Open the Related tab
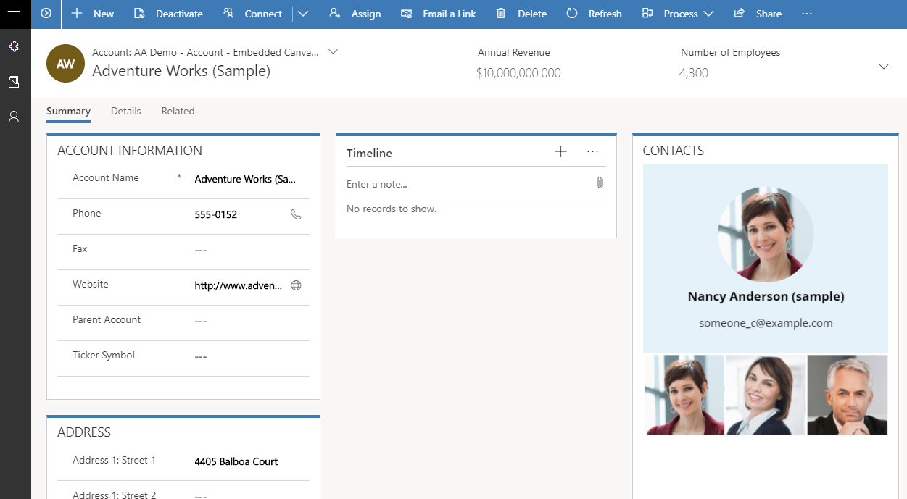The height and width of the screenshot is (499, 907). point(178,111)
